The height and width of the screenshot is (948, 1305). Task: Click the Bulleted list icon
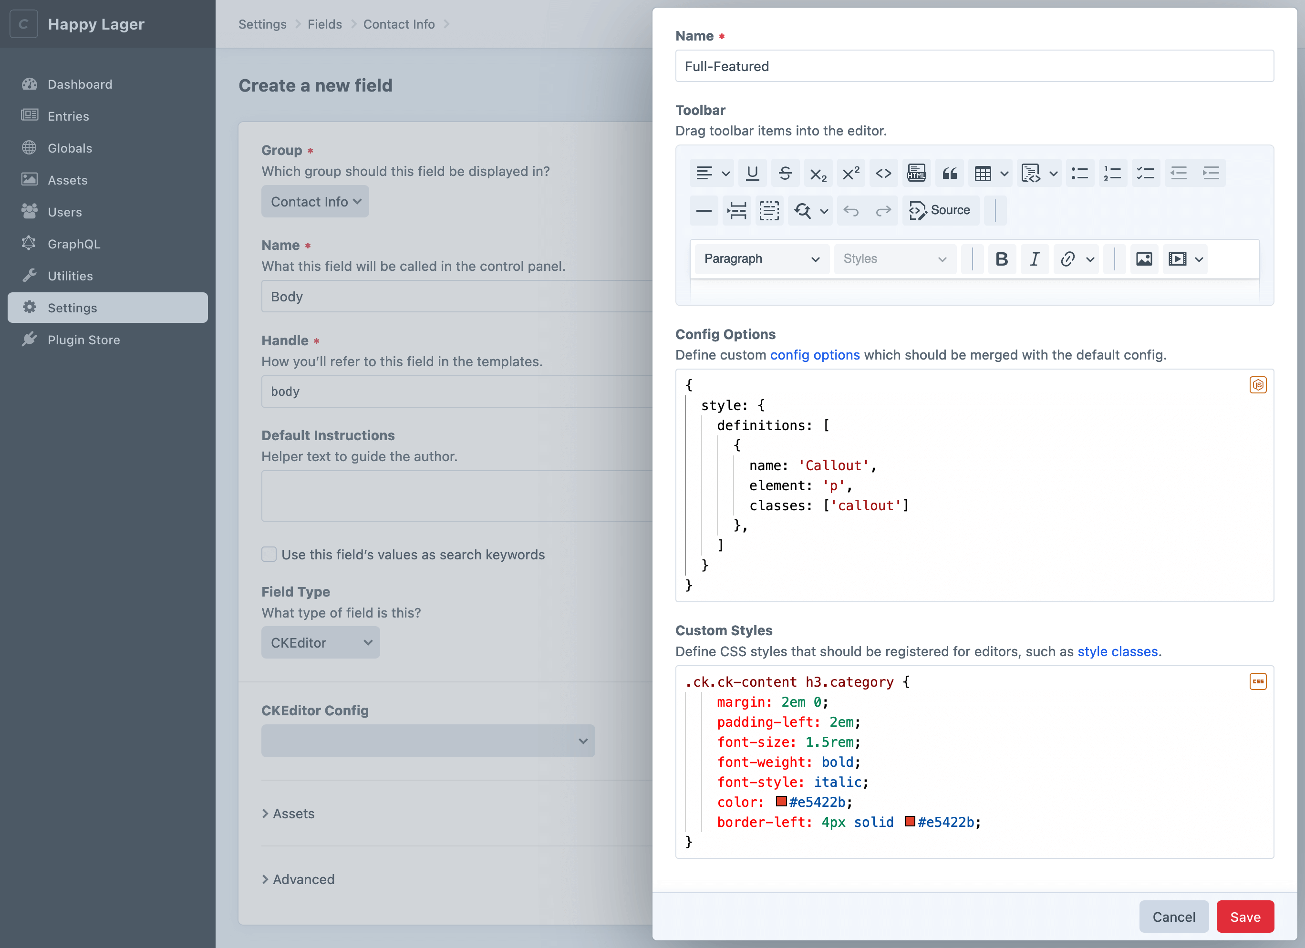1079,173
